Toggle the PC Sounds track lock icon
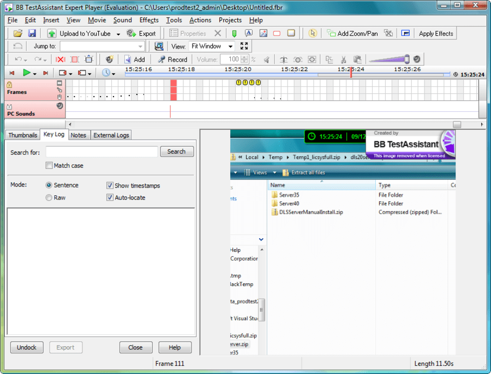Viewport: 491px width, 374px height. click(9, 106)
